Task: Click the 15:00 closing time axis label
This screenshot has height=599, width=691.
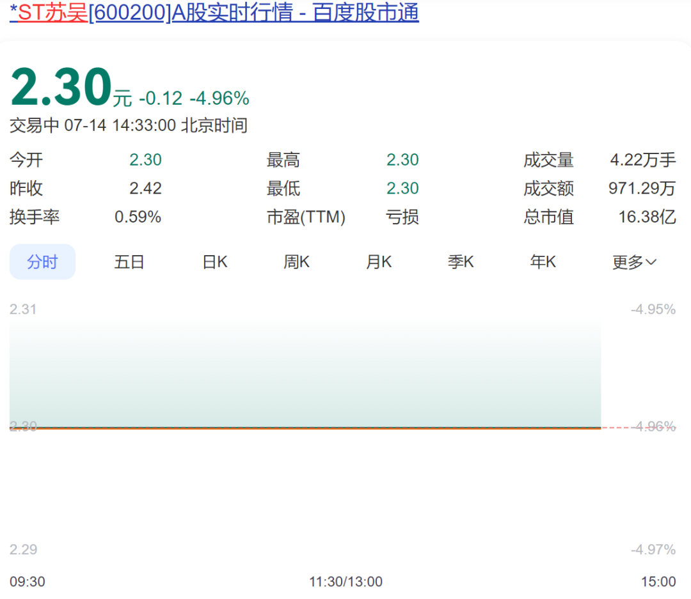Action: tap(658, 582)
